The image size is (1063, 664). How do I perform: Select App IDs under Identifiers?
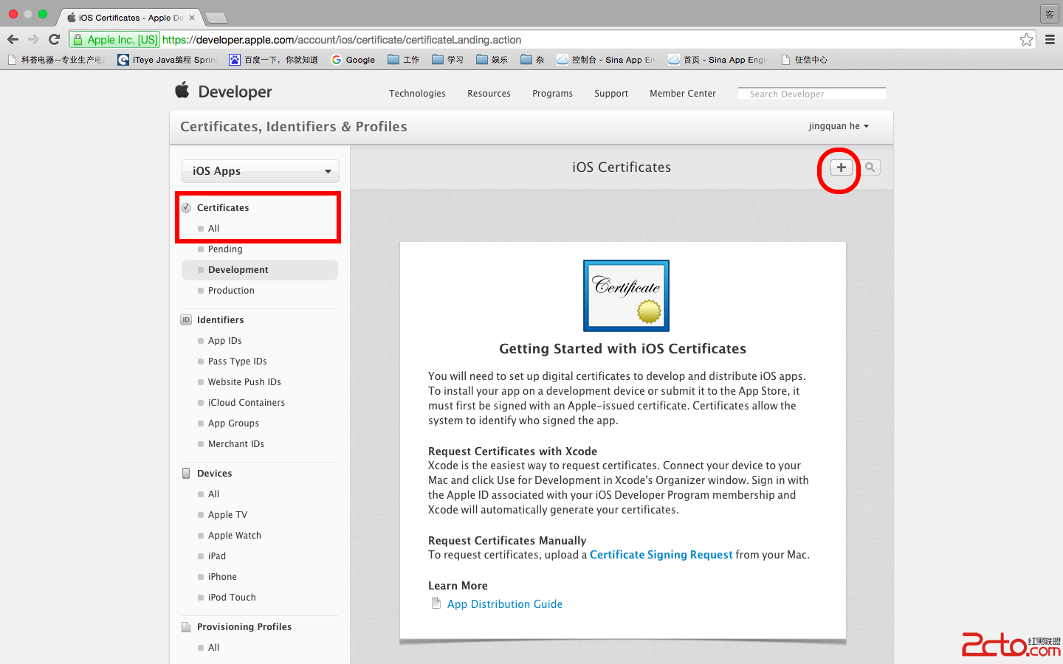pyautogui.click(x=224, y=341)
